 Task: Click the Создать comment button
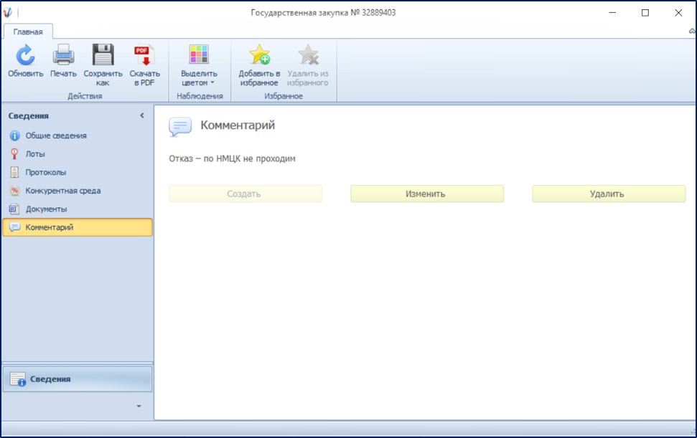(245, 194)
